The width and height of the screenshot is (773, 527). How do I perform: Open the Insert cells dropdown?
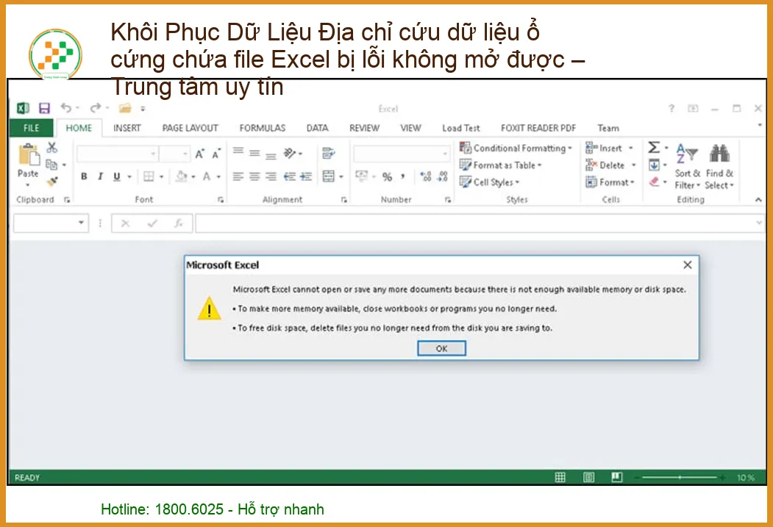tap(609, 148)
